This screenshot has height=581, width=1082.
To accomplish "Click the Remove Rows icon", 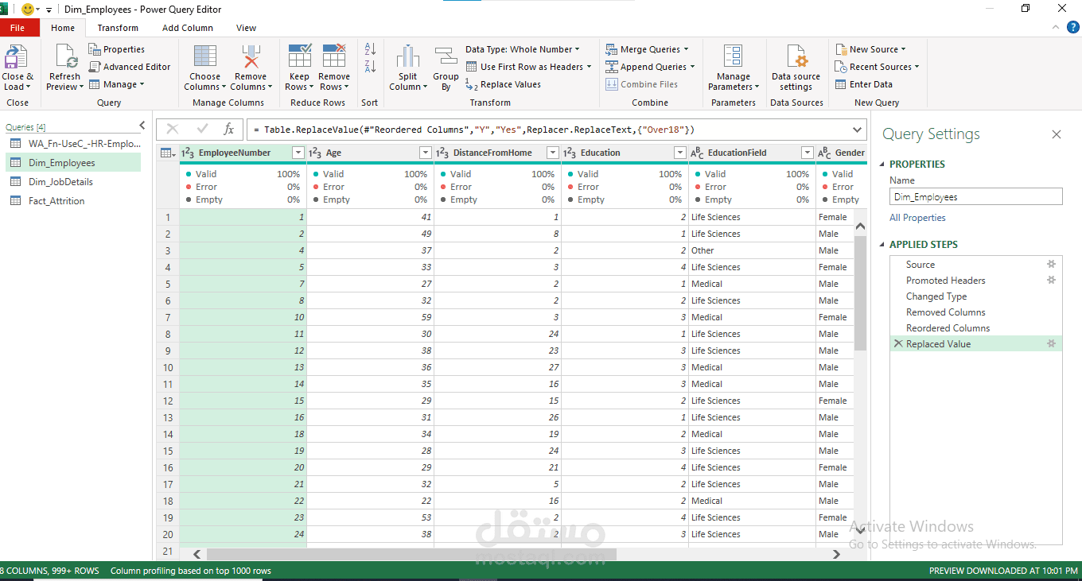I will coord(334,57).
